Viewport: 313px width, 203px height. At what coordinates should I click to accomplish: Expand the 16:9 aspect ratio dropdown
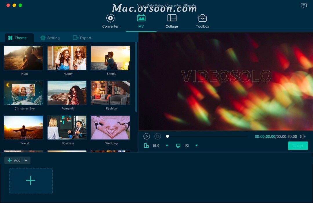click(167, 146)
